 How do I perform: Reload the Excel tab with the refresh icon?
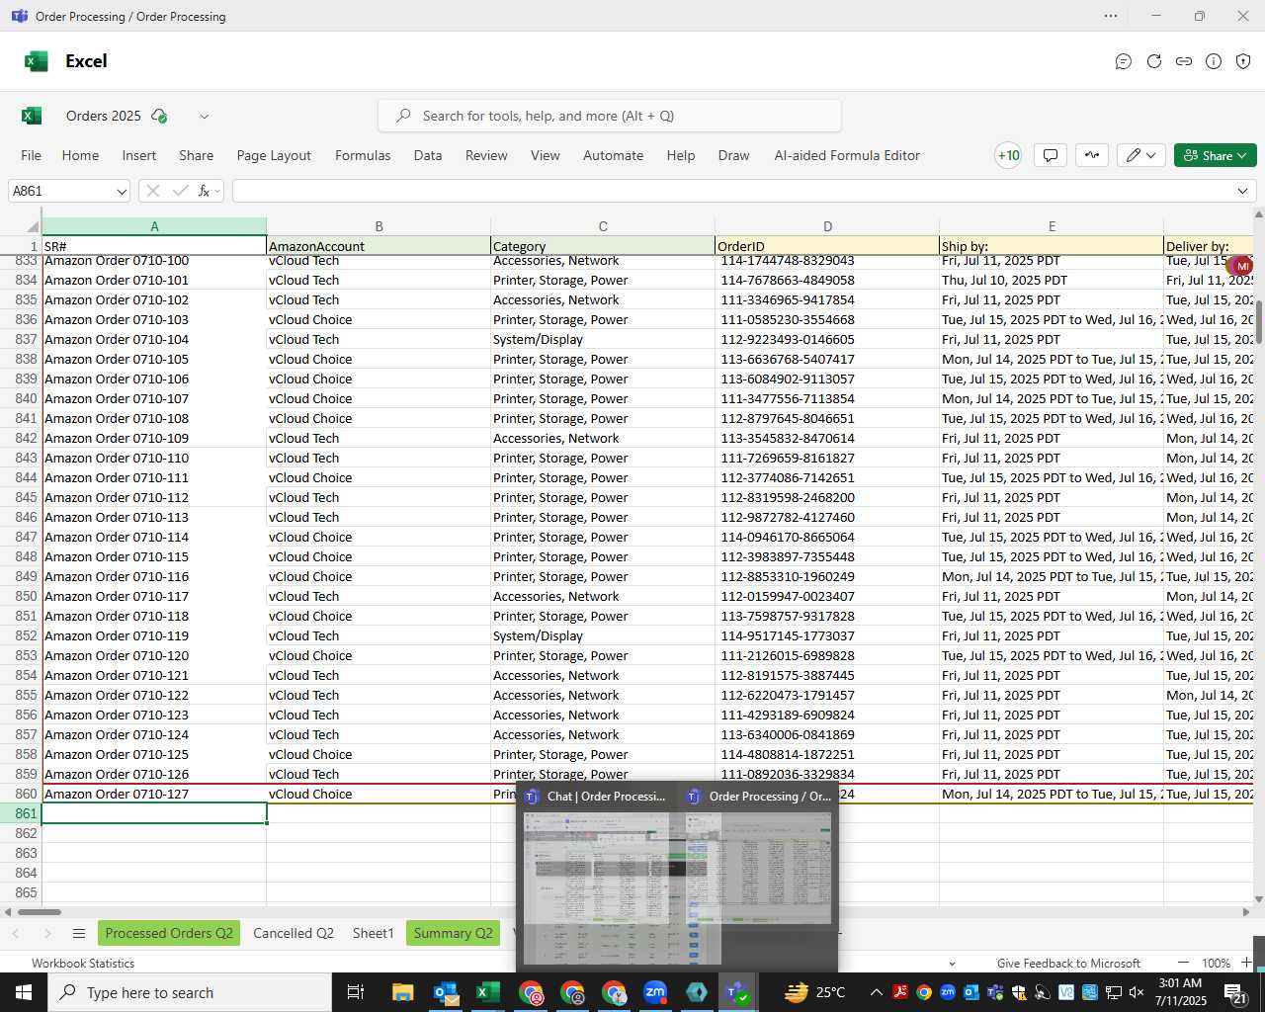(1153, 61)
